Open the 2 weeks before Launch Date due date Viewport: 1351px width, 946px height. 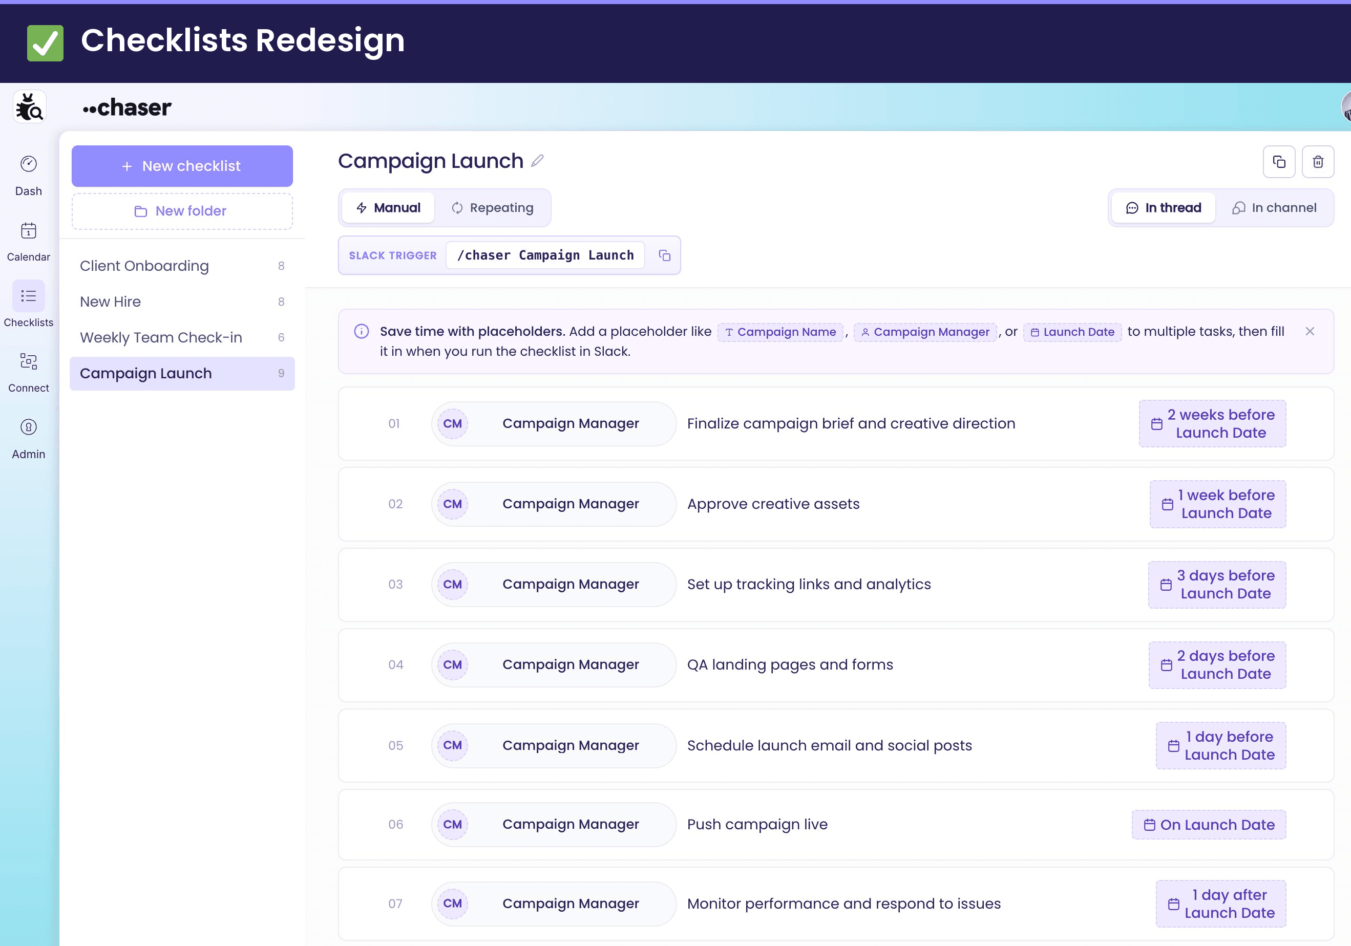pos(1213,423)
